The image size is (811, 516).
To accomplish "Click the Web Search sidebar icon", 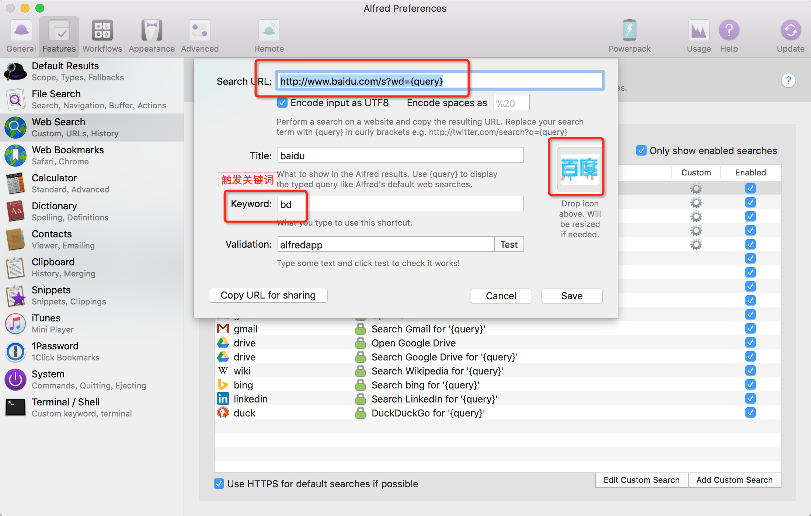I will click(x=16, y=127).
